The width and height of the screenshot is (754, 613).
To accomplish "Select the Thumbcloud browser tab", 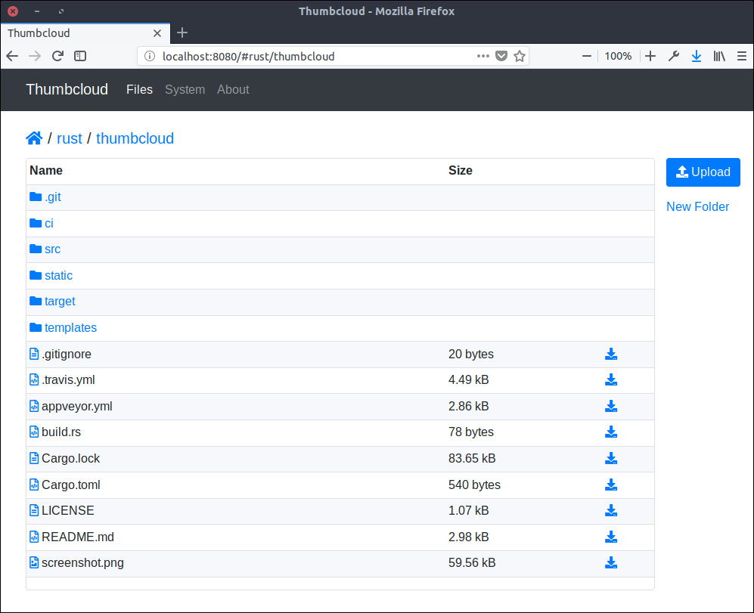I will click(x=85, y=33).
